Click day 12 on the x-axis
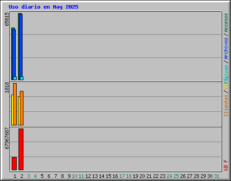Viewport: 231px width, 181px height. tap(88, 176)
